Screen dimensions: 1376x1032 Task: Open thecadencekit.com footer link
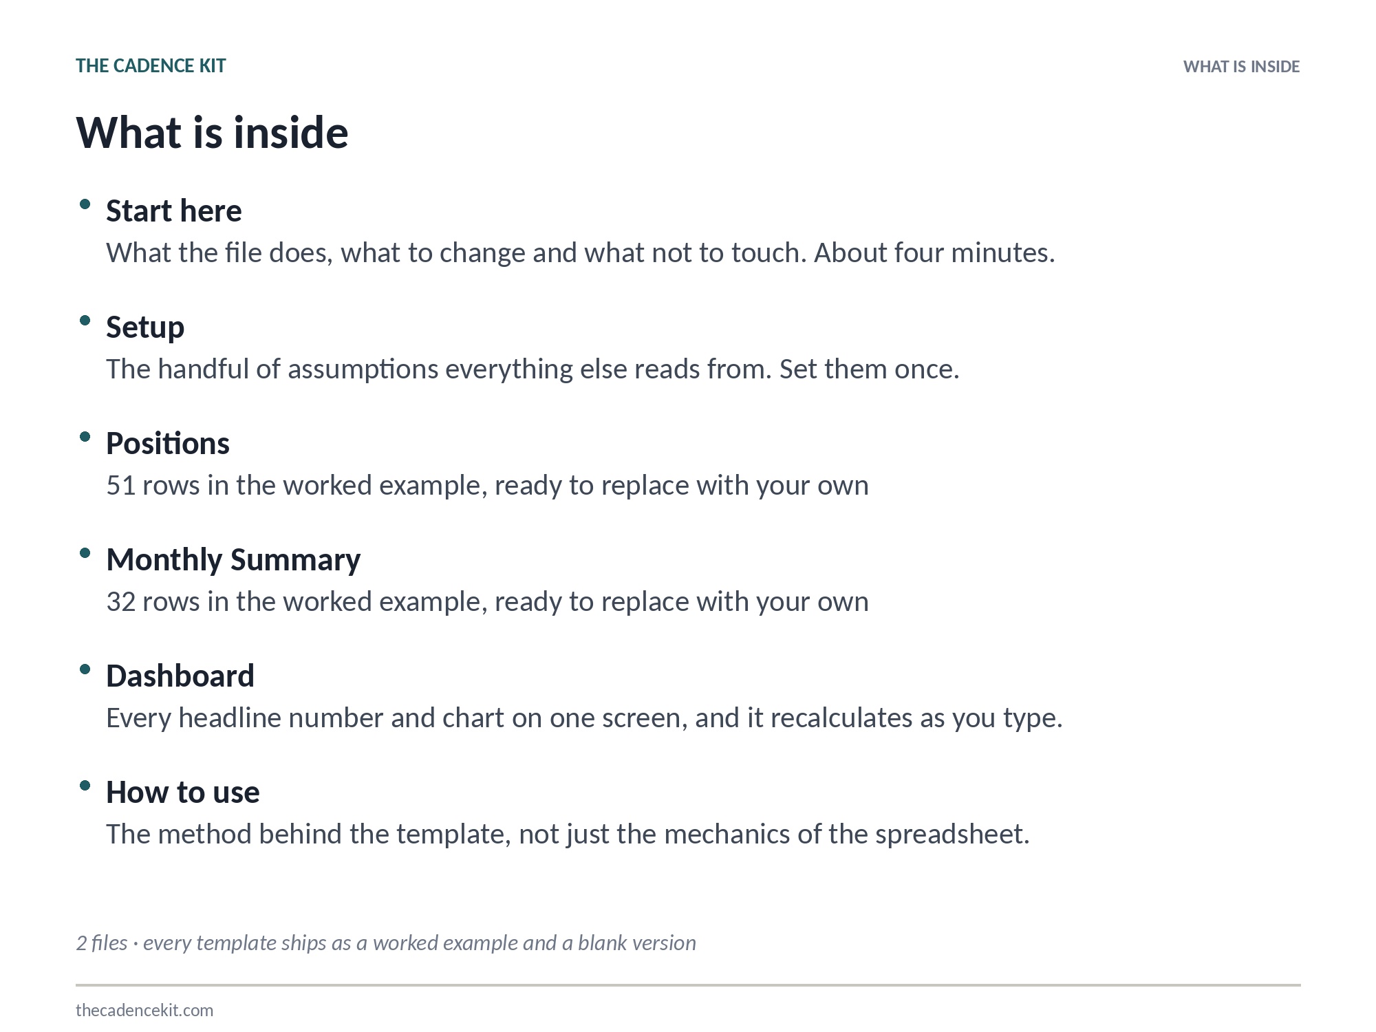pos(144,1010)
